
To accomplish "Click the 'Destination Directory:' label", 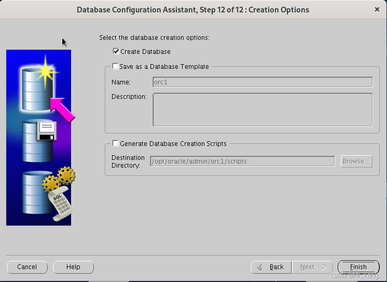I will coord(128,161).
